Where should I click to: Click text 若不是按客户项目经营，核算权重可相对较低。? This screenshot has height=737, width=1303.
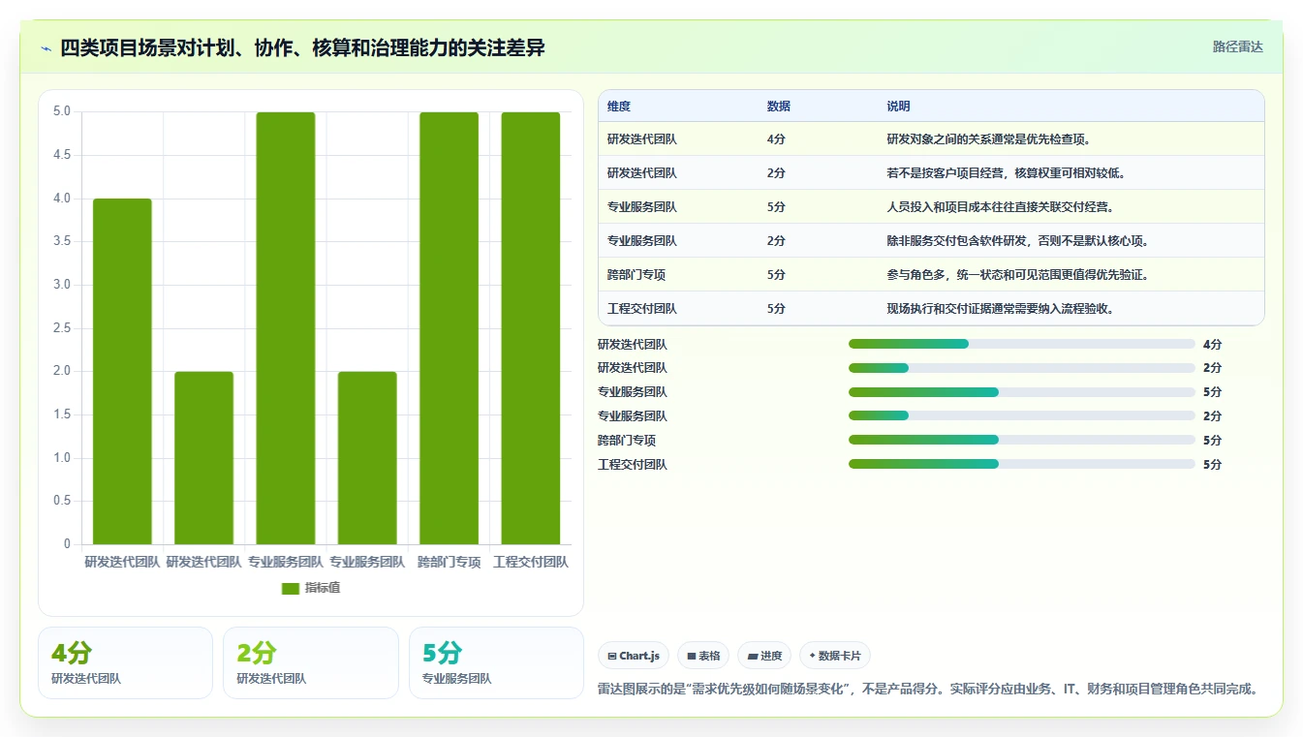coord(1006,173)
